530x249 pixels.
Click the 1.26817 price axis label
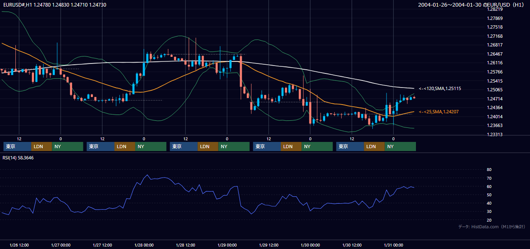[495, 45]
